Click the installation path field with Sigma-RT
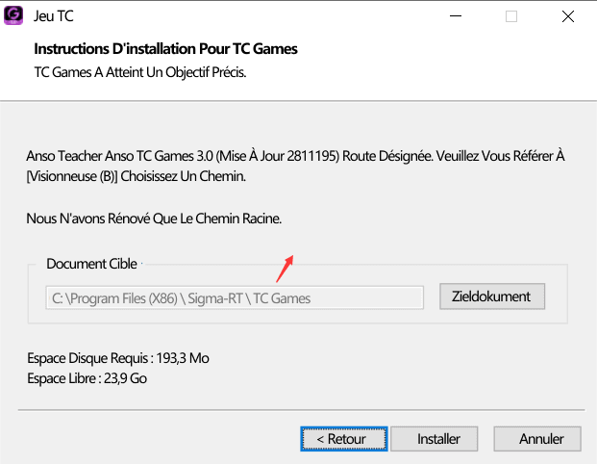 point(235,297)
